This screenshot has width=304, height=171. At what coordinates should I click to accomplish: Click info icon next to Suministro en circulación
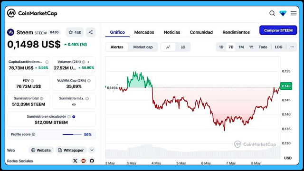pyautogui.click(x=69, y=117)
